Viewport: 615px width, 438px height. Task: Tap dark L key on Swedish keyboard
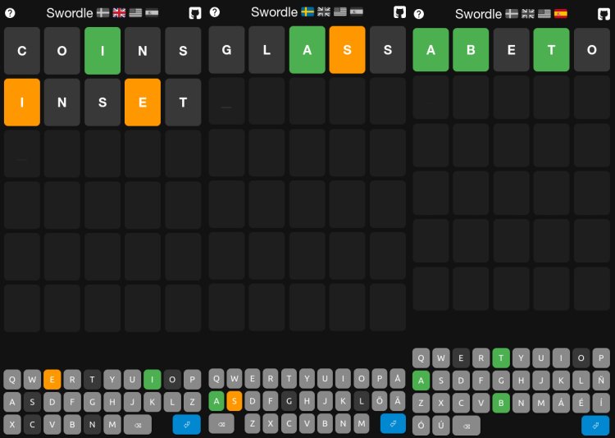pyautogui.click(x=362, y=401)
